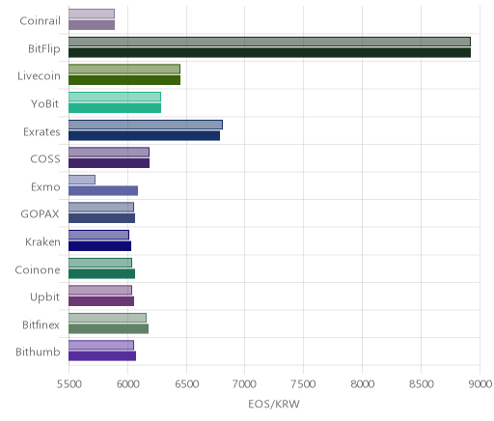Click the EOS/KRW axis title

click(x=274, y=405)
